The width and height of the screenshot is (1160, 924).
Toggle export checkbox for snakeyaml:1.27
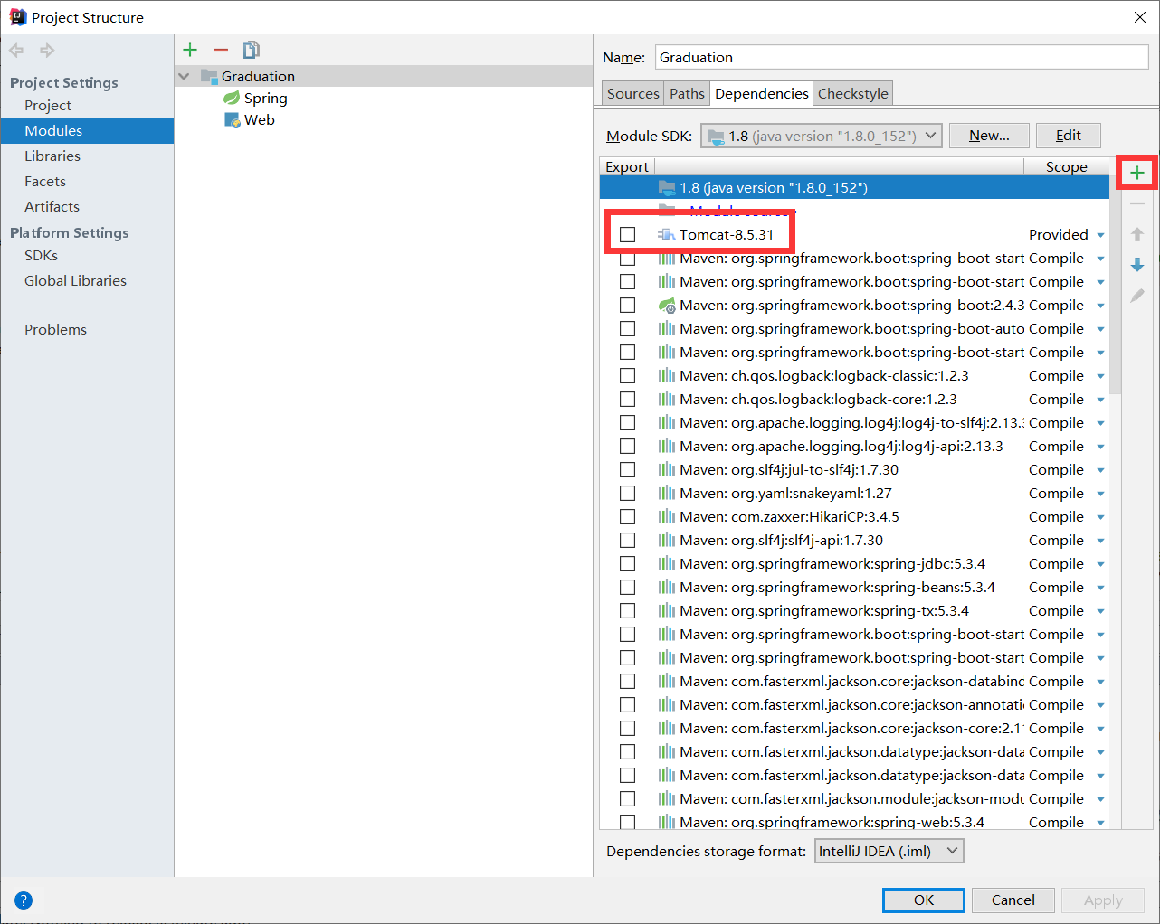(x=627, y=493)
